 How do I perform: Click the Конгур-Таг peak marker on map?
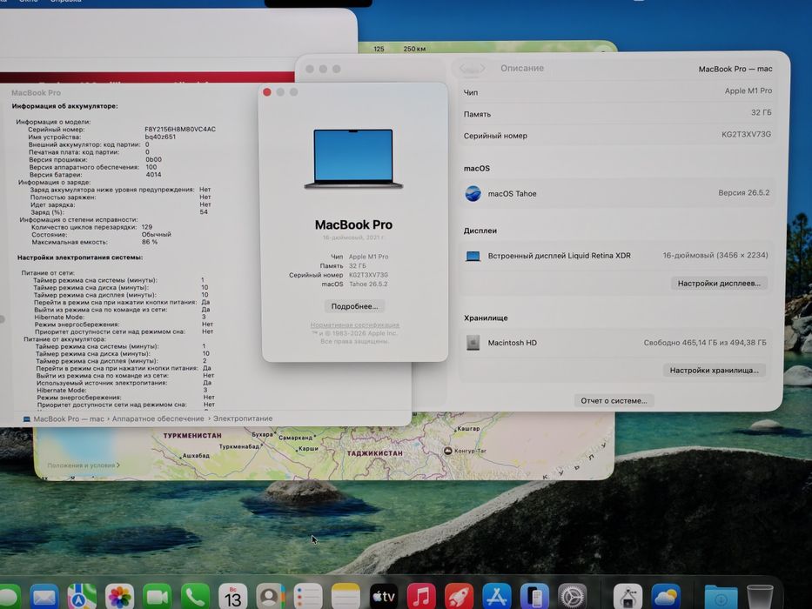(448, 451)
